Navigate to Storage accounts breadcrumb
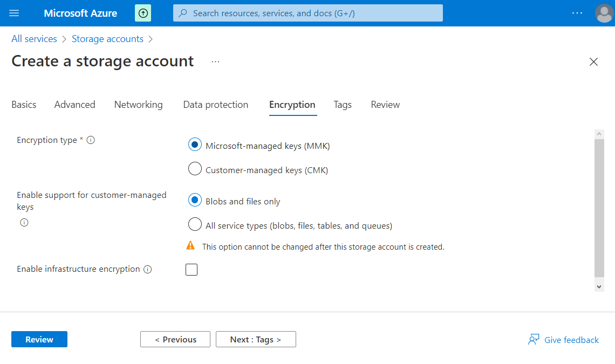This screenshot has height=364, width=615. (x=107, y=39)
